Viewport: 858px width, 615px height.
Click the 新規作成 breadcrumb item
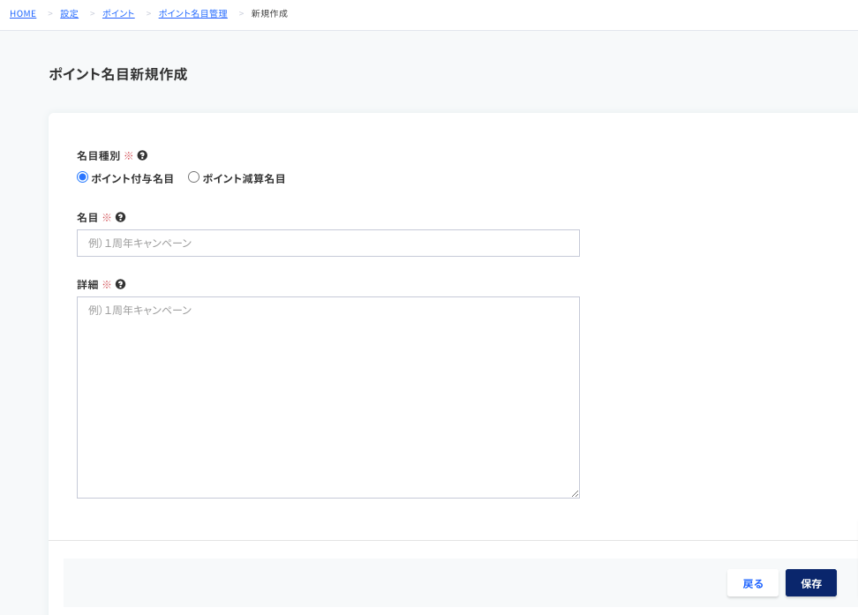(x=269, y=14)
